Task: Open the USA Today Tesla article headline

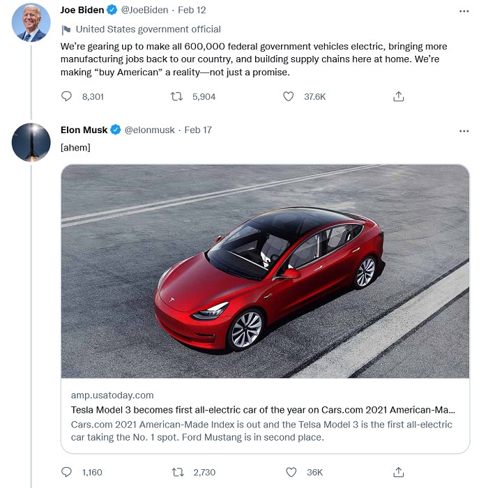Action: pyautogui.click(x=264, y=410)
